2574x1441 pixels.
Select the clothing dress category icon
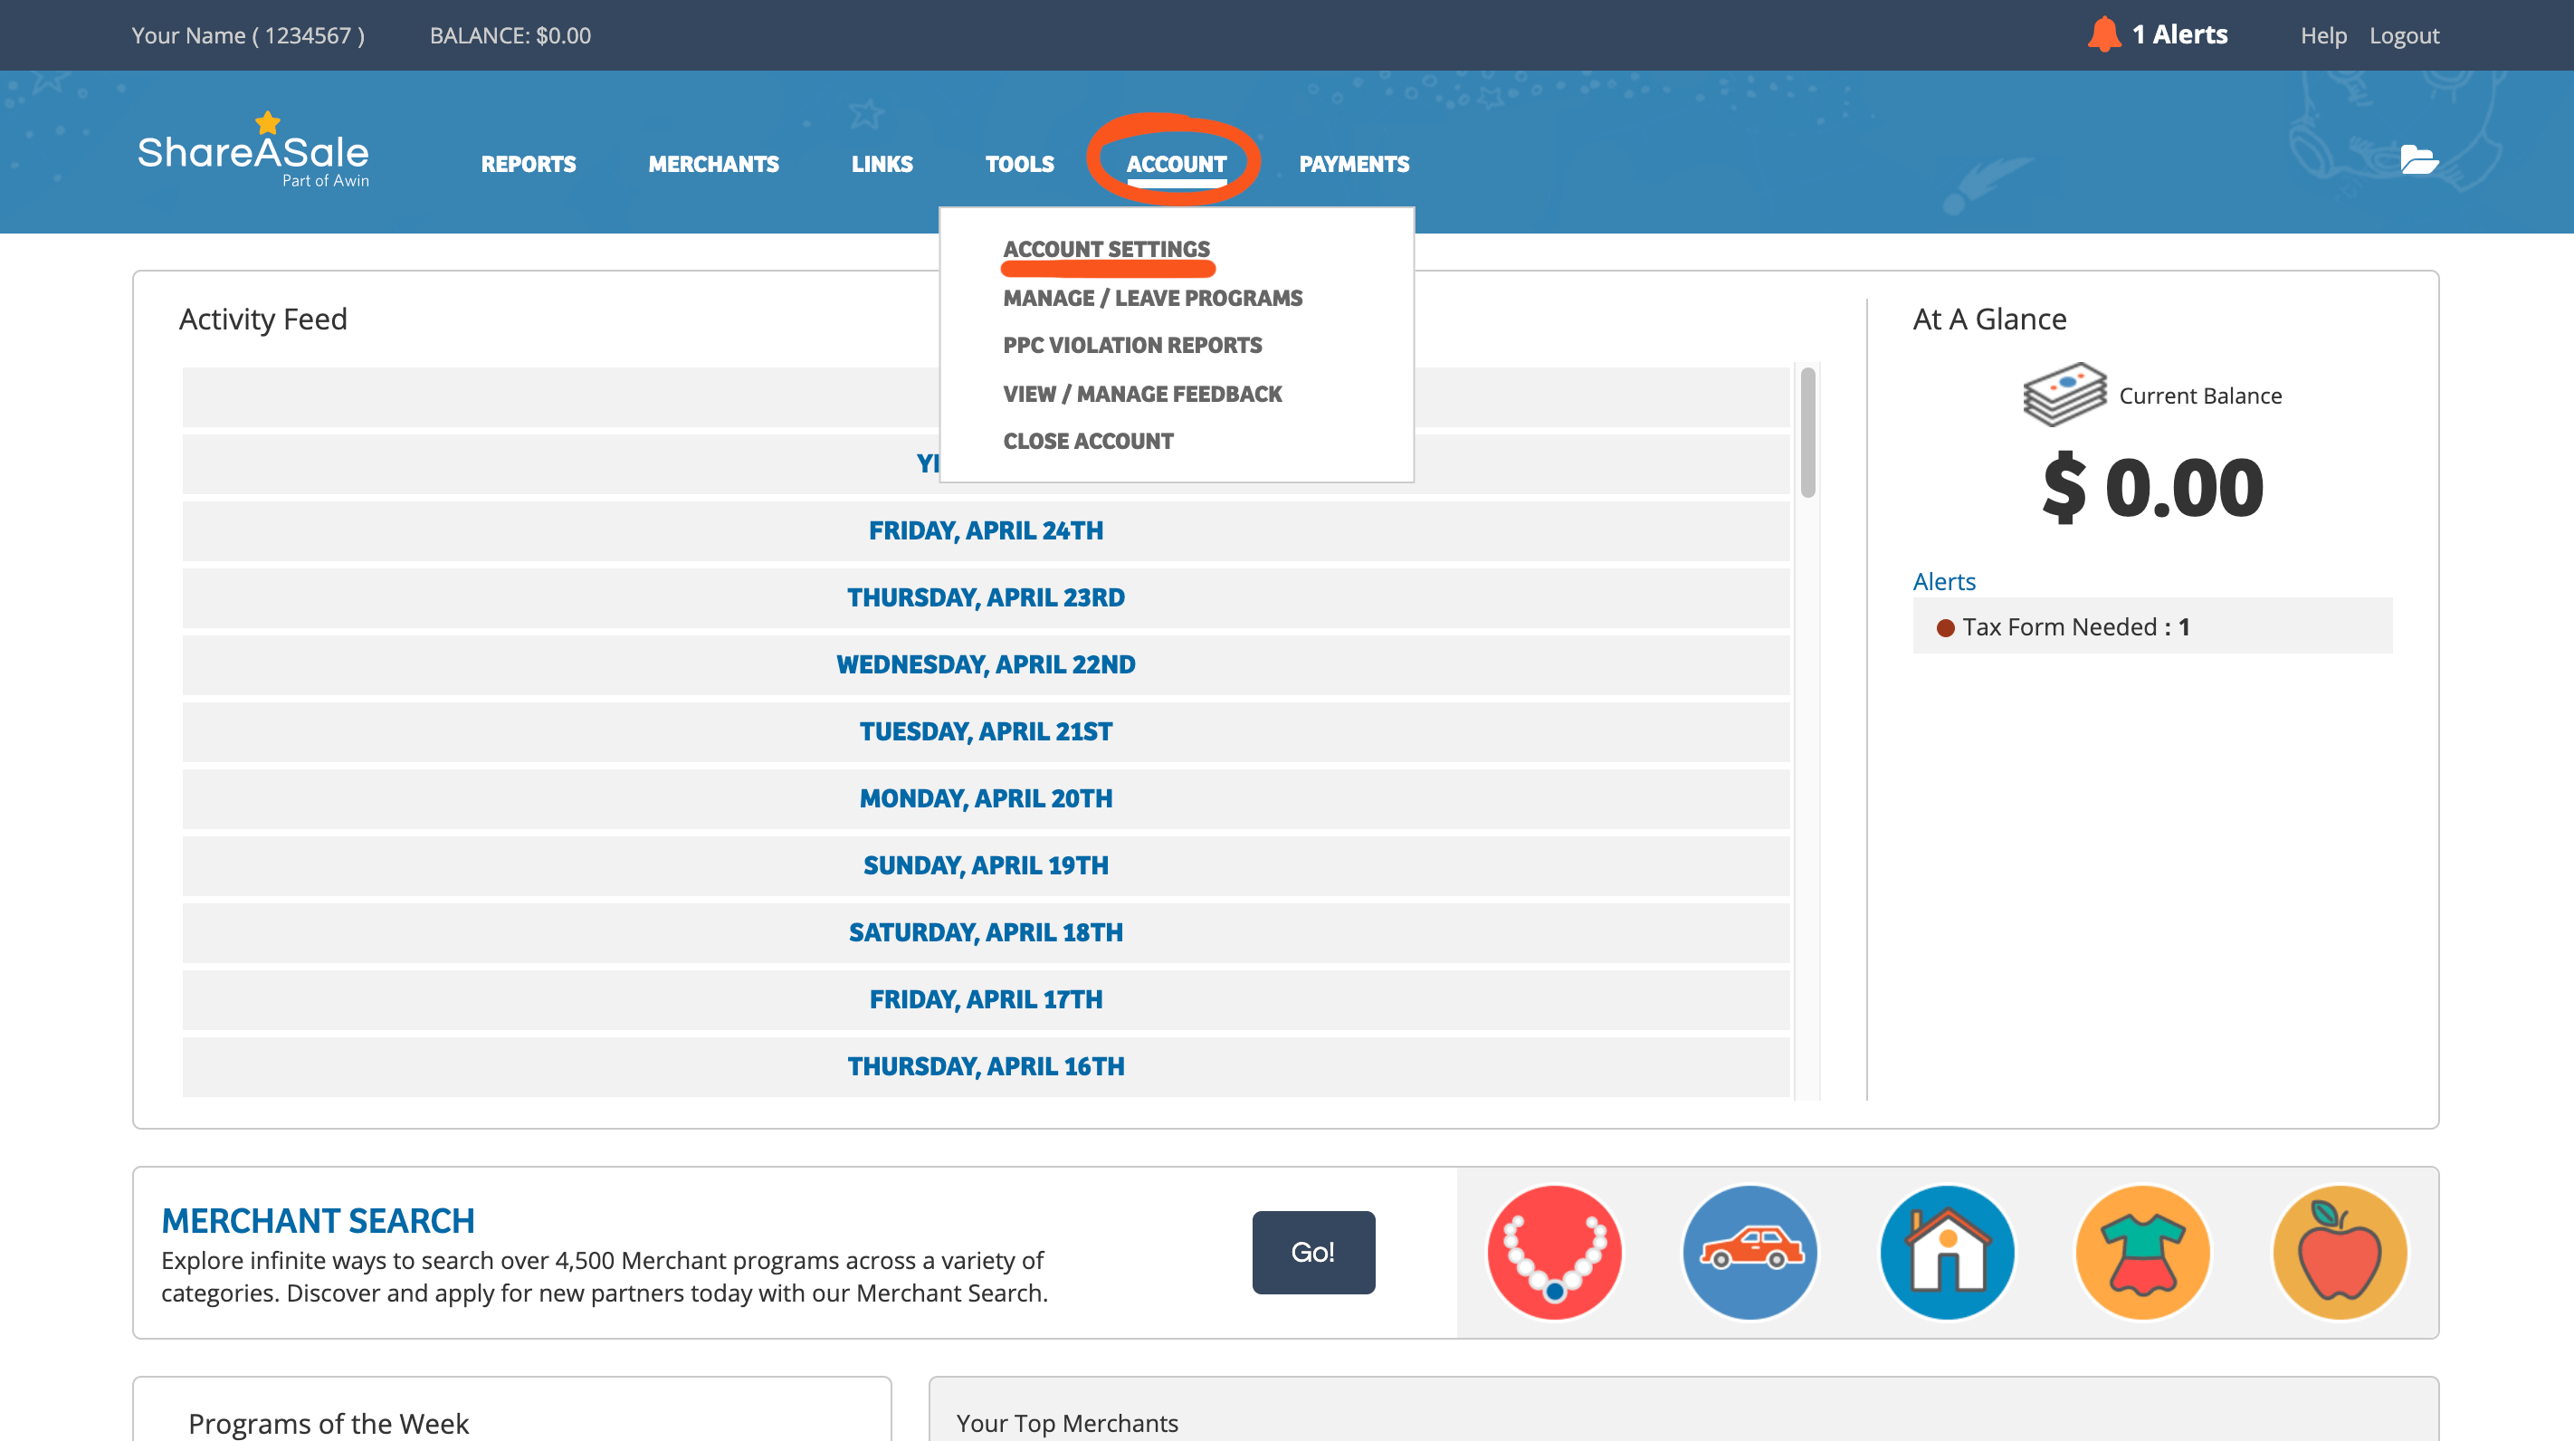pyautogui.click(x=2143, y=1252)
